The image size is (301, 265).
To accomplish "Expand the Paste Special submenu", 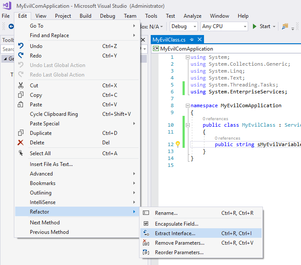I will coord(77,124).
